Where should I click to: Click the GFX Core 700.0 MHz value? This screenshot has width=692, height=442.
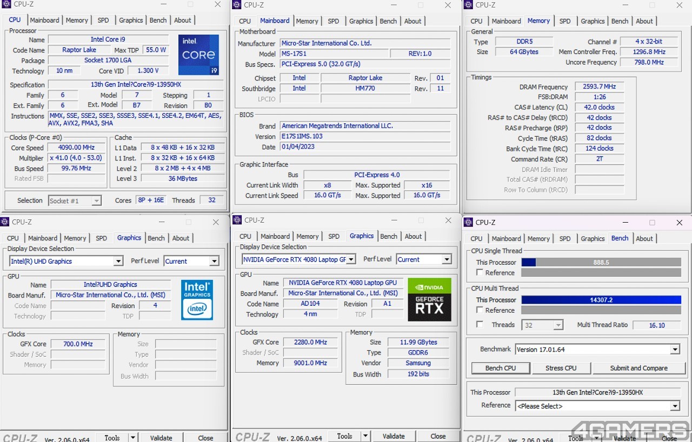coord(78,344)
